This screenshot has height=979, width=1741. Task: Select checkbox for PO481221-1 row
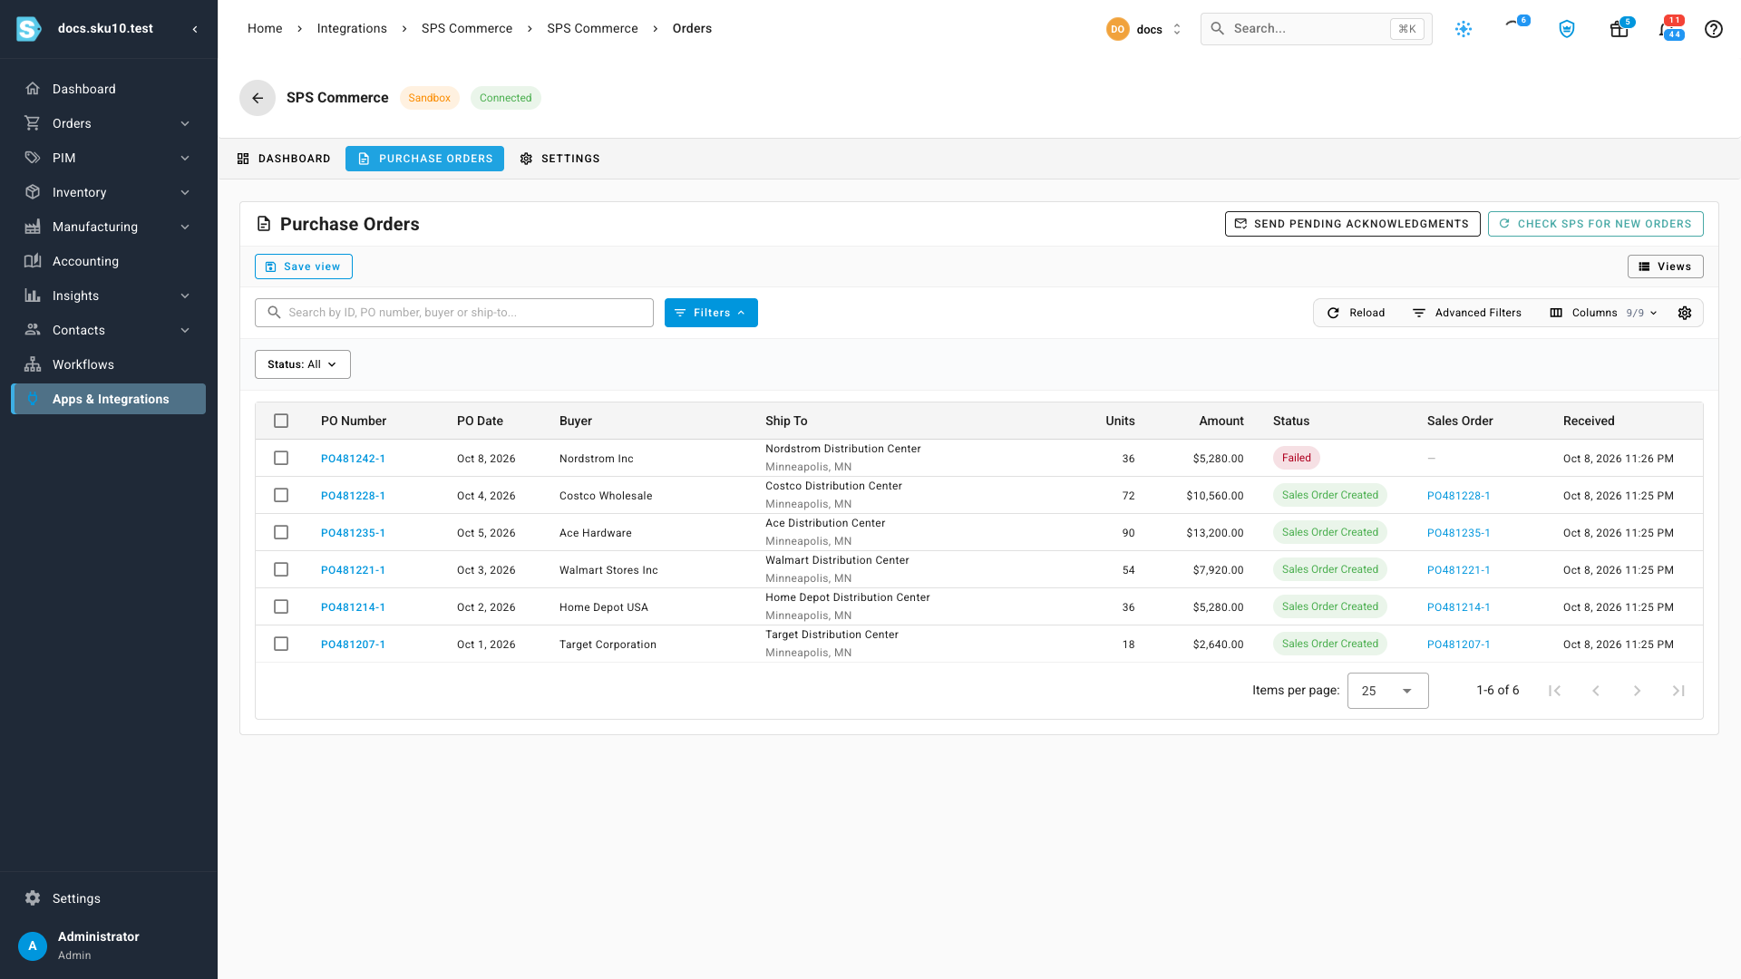pyautogui.click(x=281, y=569)
